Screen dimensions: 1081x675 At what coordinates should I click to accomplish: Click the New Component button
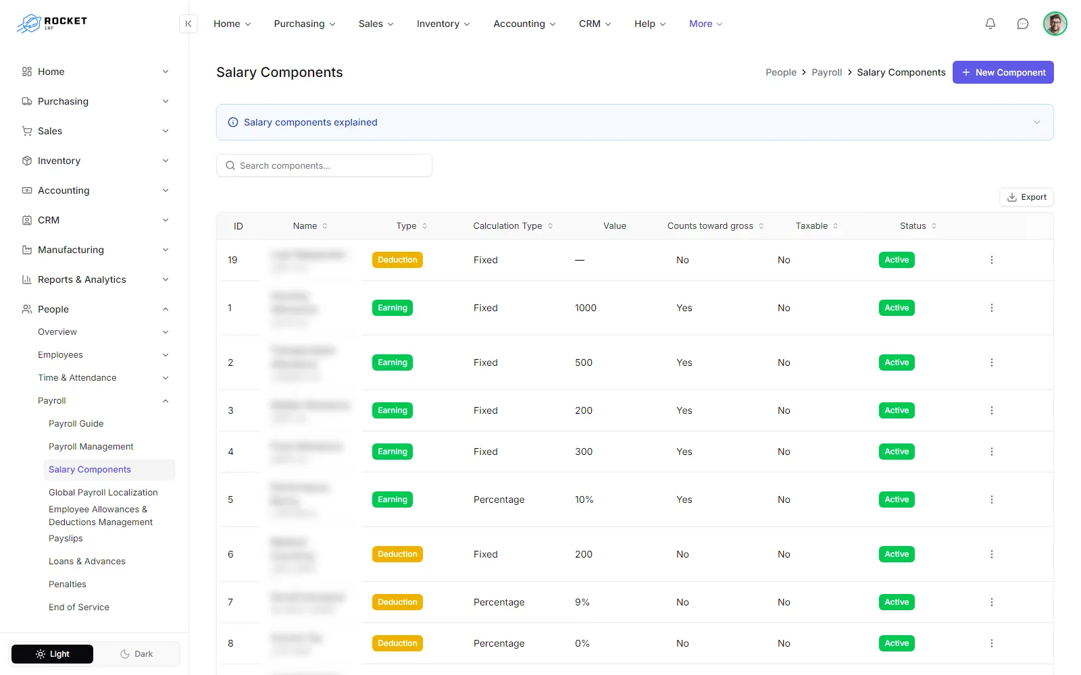click(1003, 72)
